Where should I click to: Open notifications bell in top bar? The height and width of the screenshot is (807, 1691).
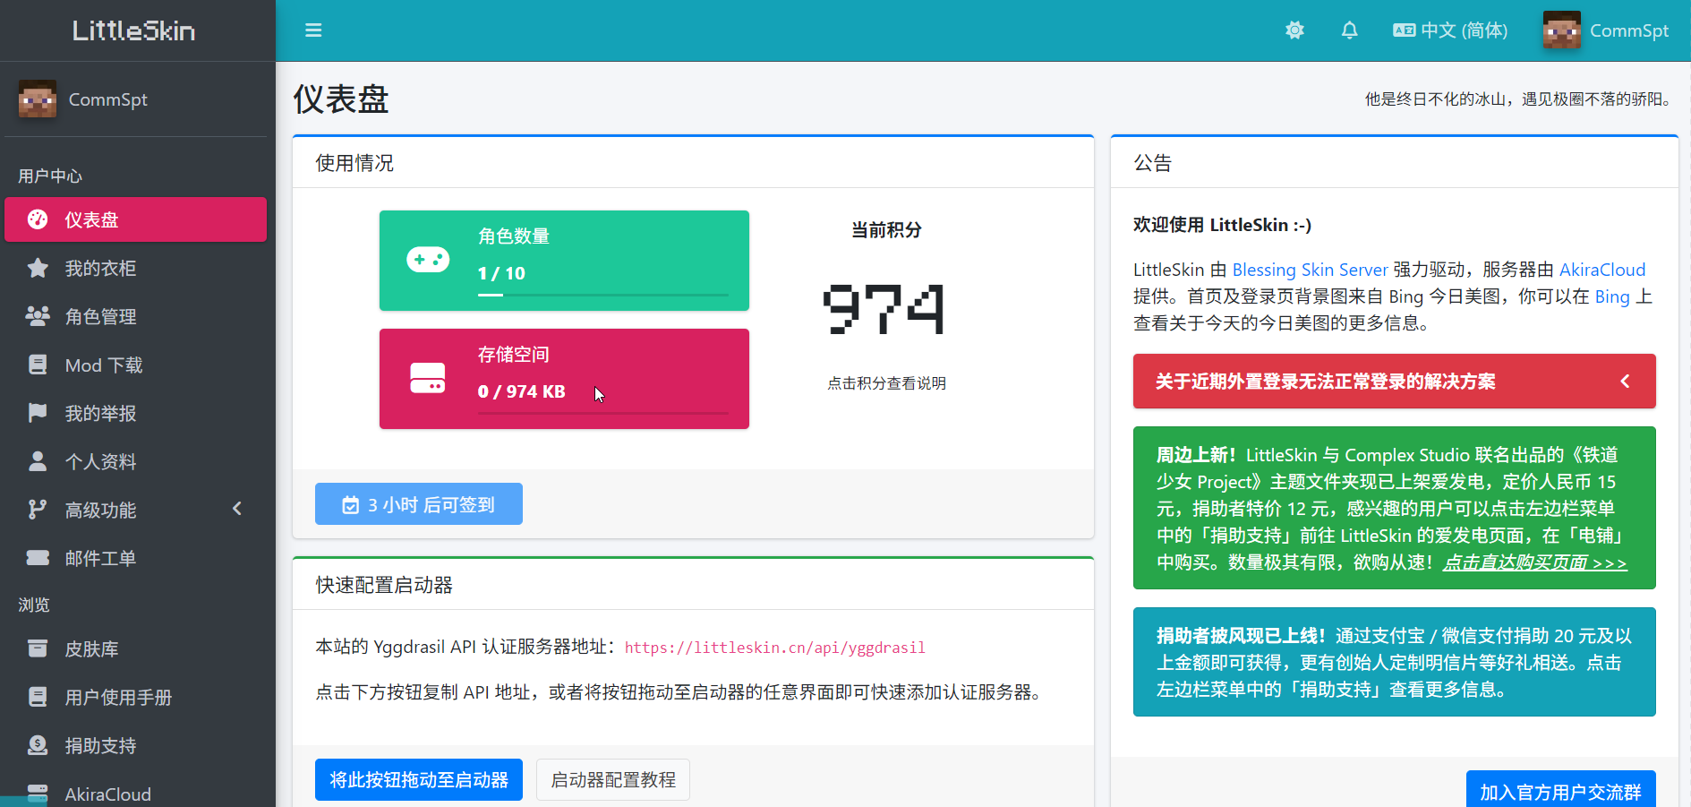point(1349,30)
